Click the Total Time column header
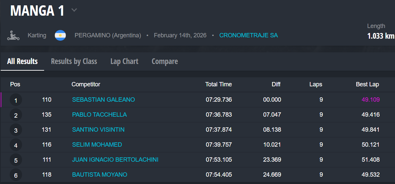The height and width of the screenshot is (184, 395). click(x=218, y=84)
